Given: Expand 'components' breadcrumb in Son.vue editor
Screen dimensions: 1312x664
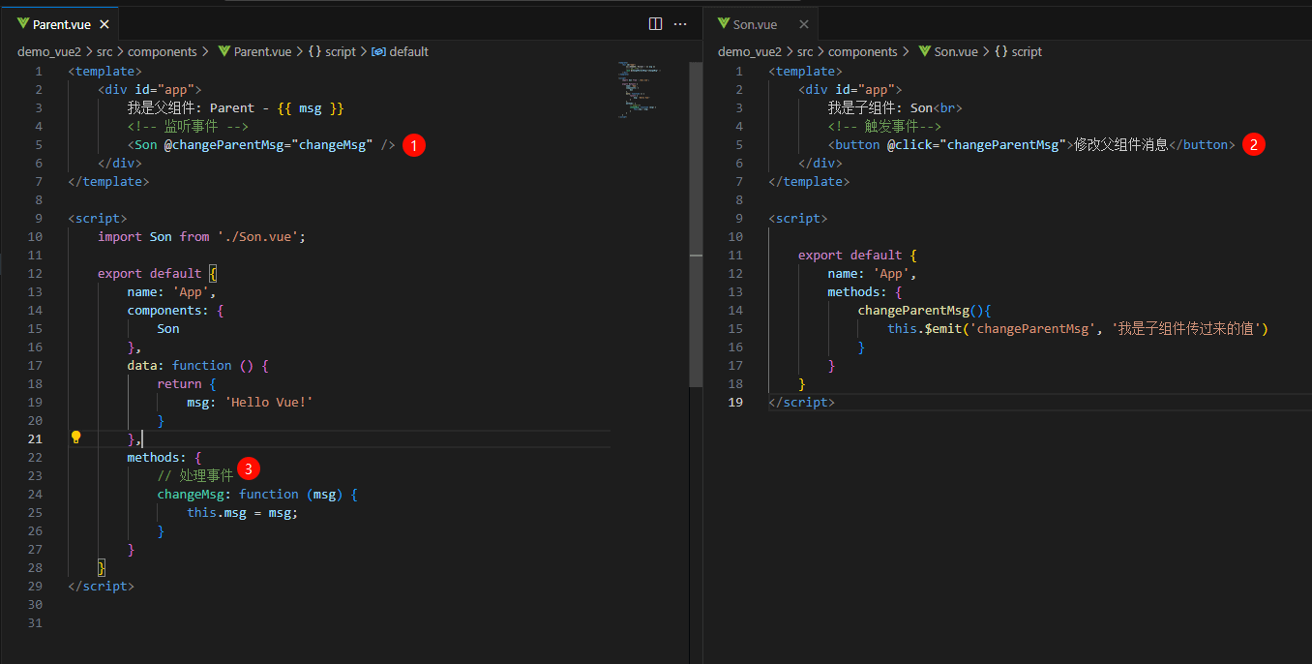Looking at the screenshot, I should point(862,52).
